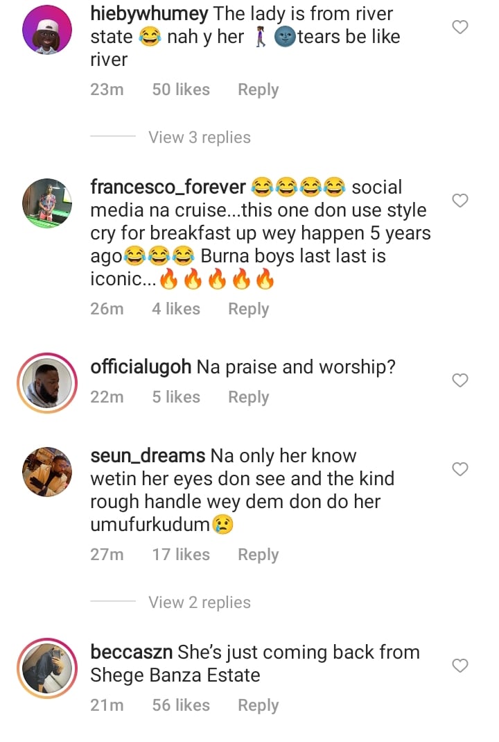Like hiebywhumey's comment with the heart

pos(460,28)
